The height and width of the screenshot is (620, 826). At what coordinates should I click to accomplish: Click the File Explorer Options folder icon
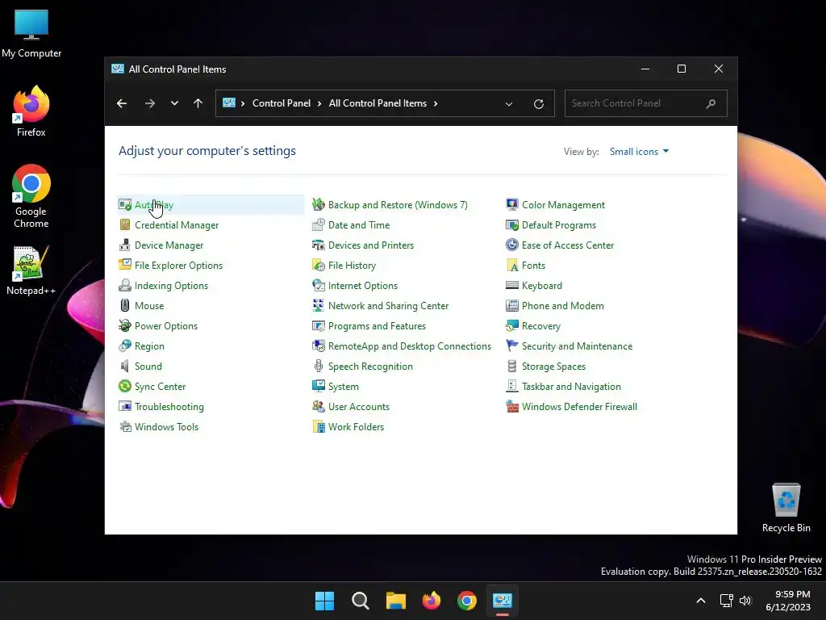[125, 265]
